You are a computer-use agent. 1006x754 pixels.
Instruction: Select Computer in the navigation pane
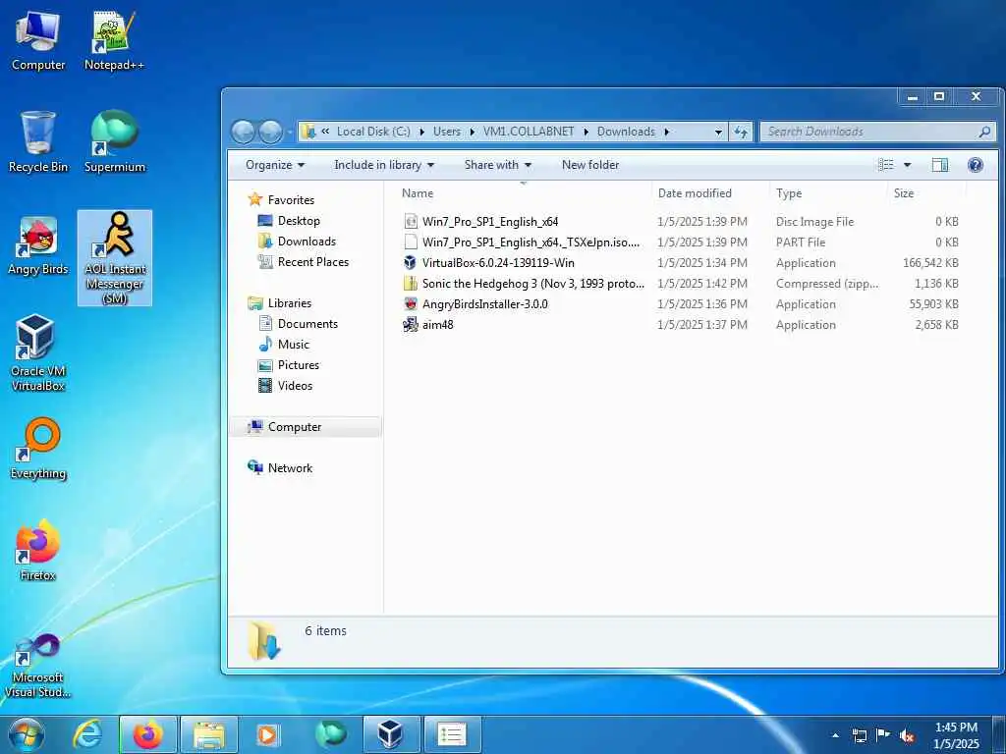tap(306, 427)
